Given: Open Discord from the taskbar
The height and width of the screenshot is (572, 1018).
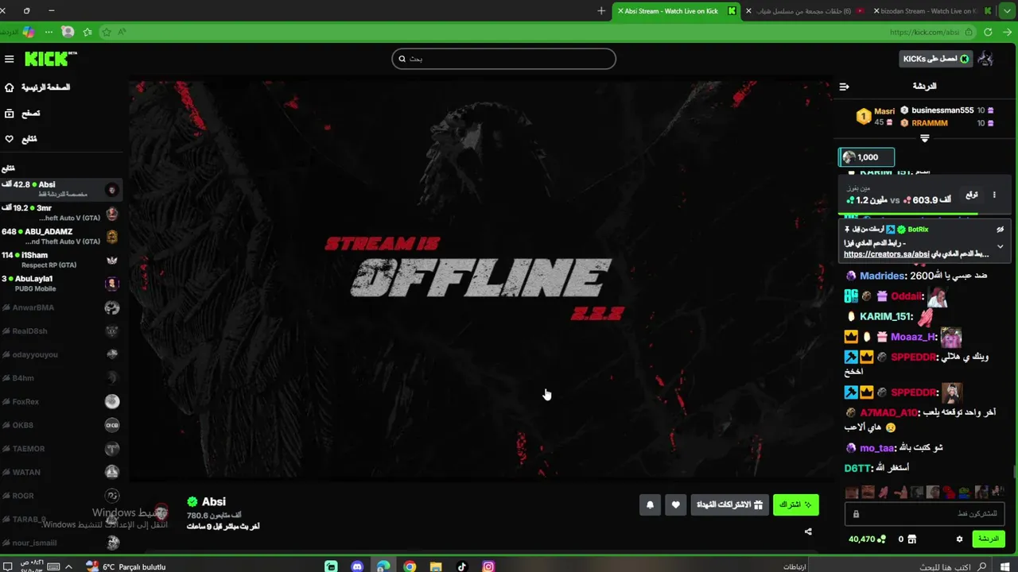Looking at the screenshot, I should 357,566.
